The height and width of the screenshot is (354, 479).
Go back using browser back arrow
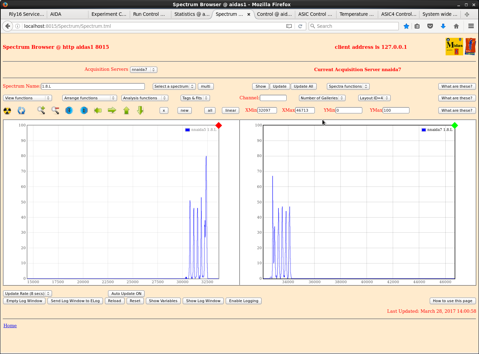click(8, 26)
